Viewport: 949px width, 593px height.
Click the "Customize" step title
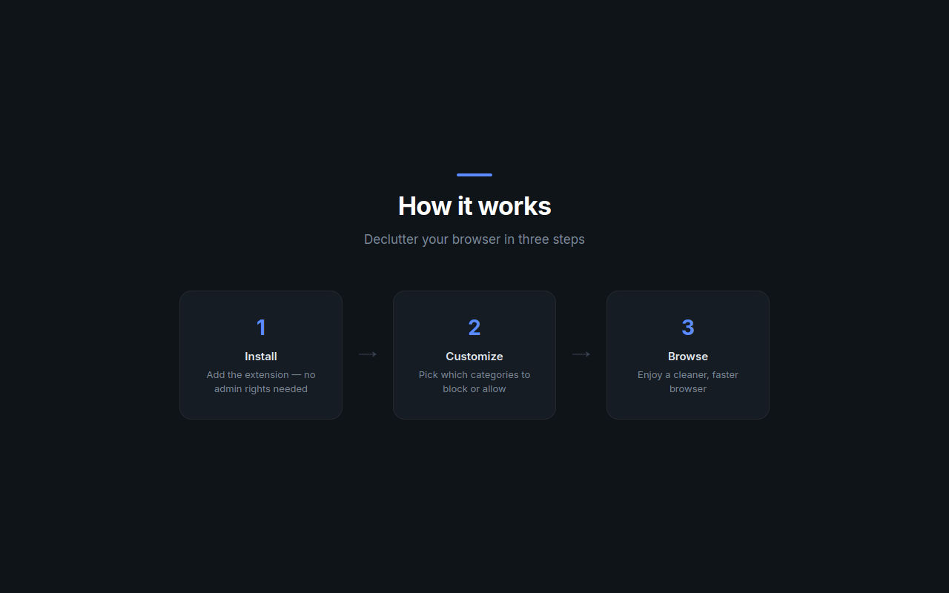474,357
